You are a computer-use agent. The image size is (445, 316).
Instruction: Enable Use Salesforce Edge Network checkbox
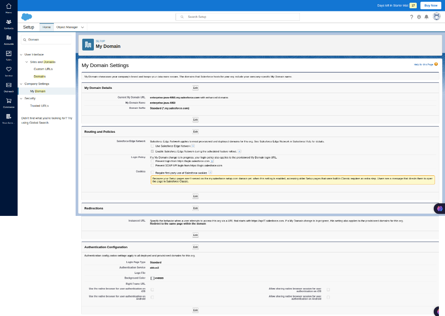point(152,146)
